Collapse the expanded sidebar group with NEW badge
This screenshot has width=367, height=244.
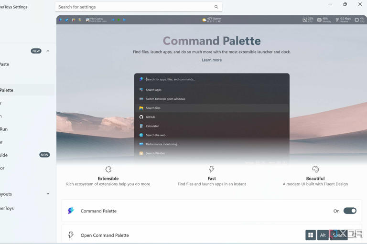coord(48,51)
